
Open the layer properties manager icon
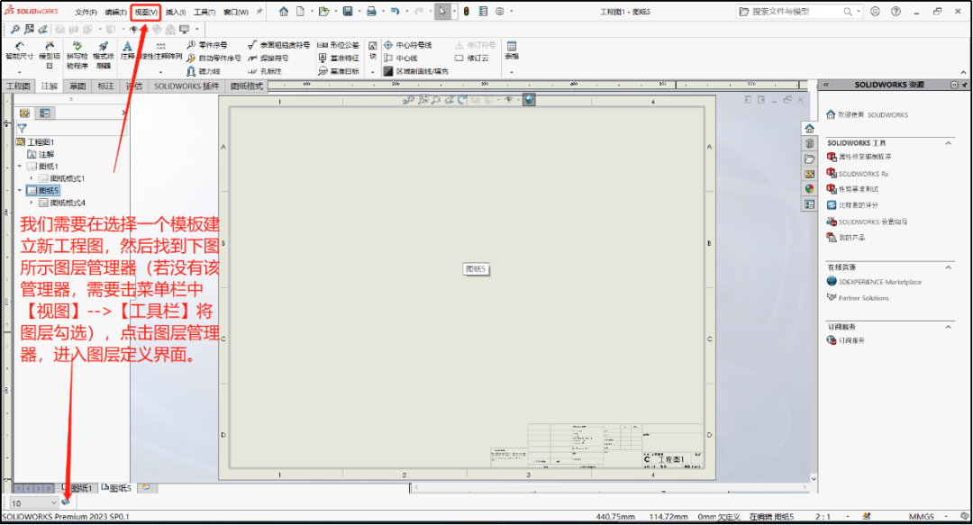pos(66,502)
